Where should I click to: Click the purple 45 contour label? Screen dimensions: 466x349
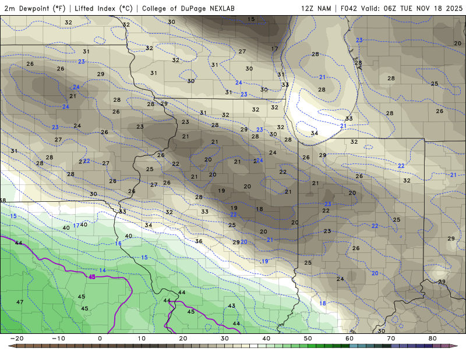coord(92,277)
